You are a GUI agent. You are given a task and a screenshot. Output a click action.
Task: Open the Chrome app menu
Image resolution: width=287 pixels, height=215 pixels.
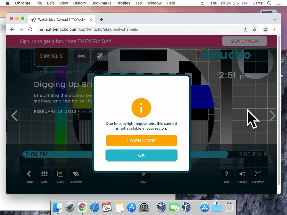tap(23, 3)
